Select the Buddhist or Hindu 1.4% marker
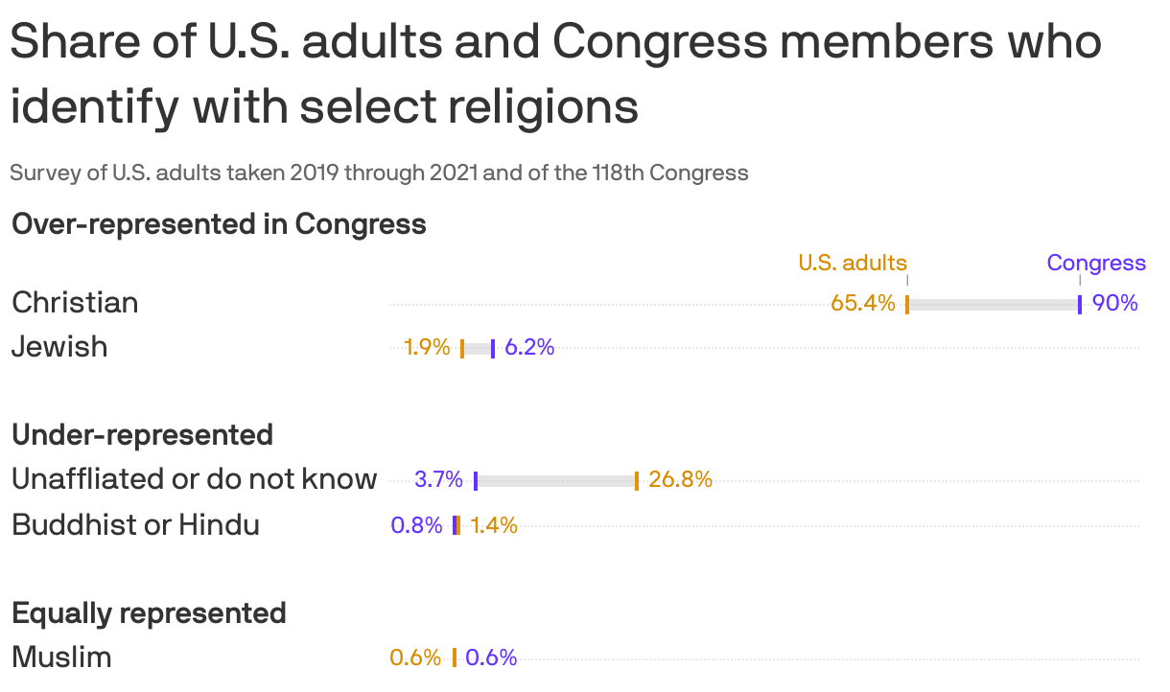The image size is (1170, 692). [x=459, y=525]
